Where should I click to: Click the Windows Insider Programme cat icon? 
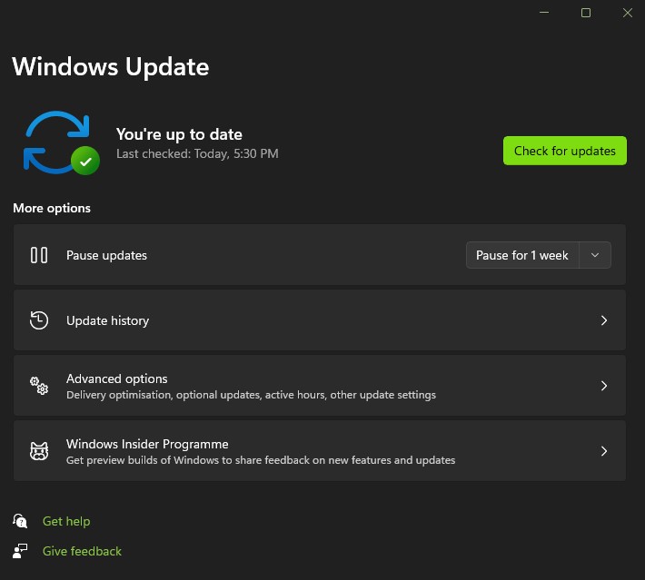tap(39, 451)
